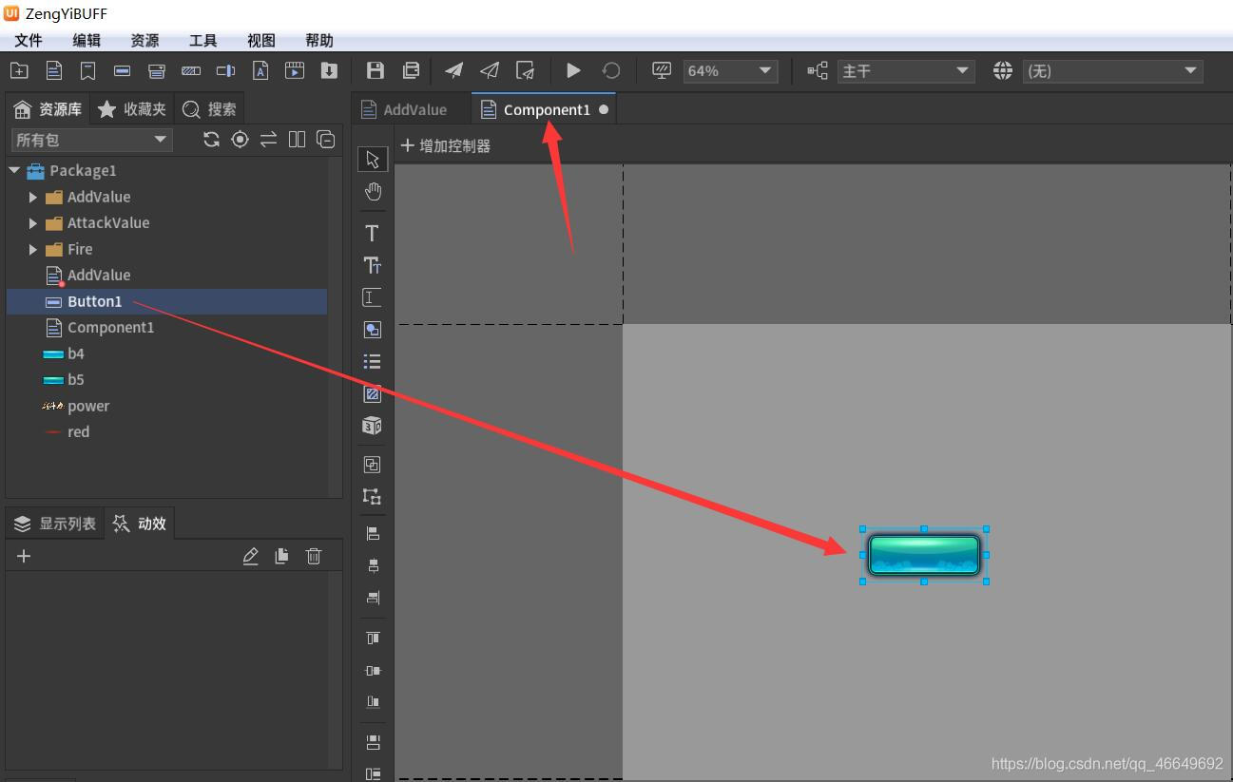Create a new component via toolbar
The height and width of the screenshot is (782, 1233).
pos(54,70)
